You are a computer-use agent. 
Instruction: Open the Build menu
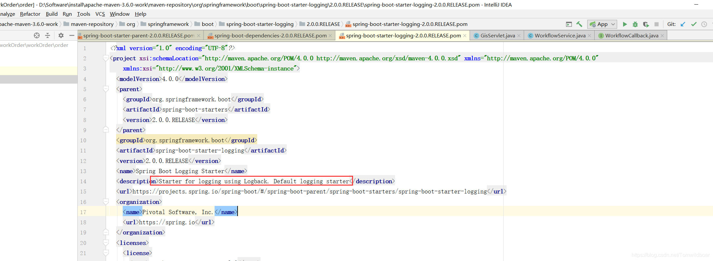[x=52, y=14]
